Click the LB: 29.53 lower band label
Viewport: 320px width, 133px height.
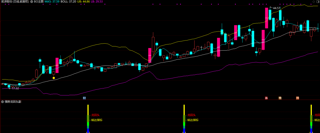point(97,1)
